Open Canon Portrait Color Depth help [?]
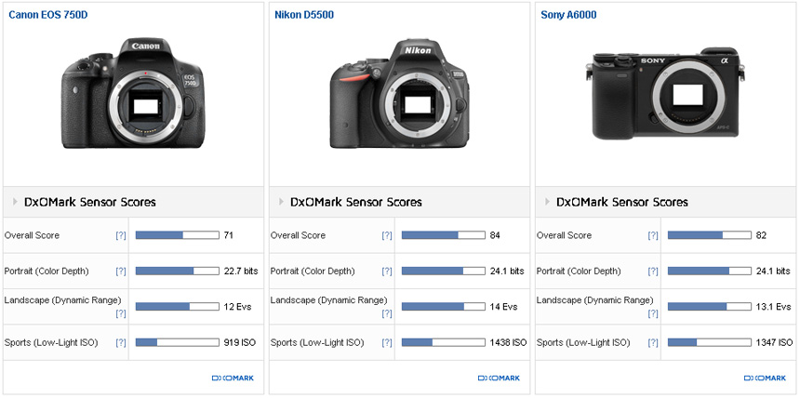 click(120, 272)
